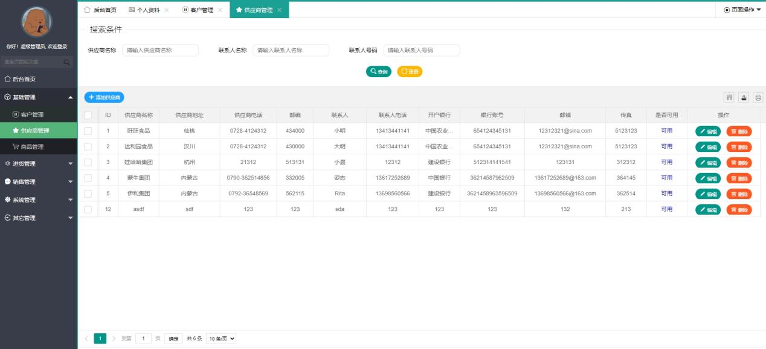Click the 供应商名称 search input field

(160, 51)
